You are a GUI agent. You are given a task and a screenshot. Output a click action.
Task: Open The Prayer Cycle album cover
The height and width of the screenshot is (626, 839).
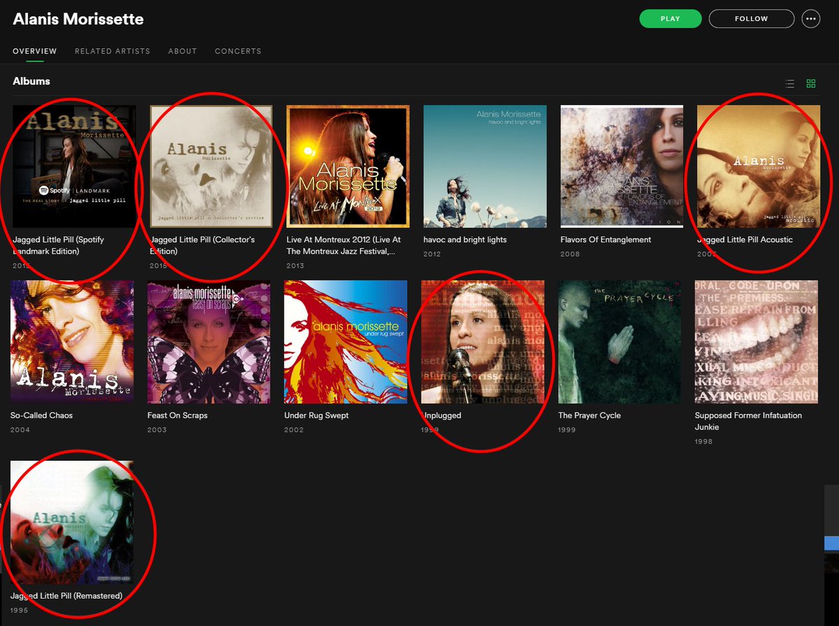pos(619,342)
